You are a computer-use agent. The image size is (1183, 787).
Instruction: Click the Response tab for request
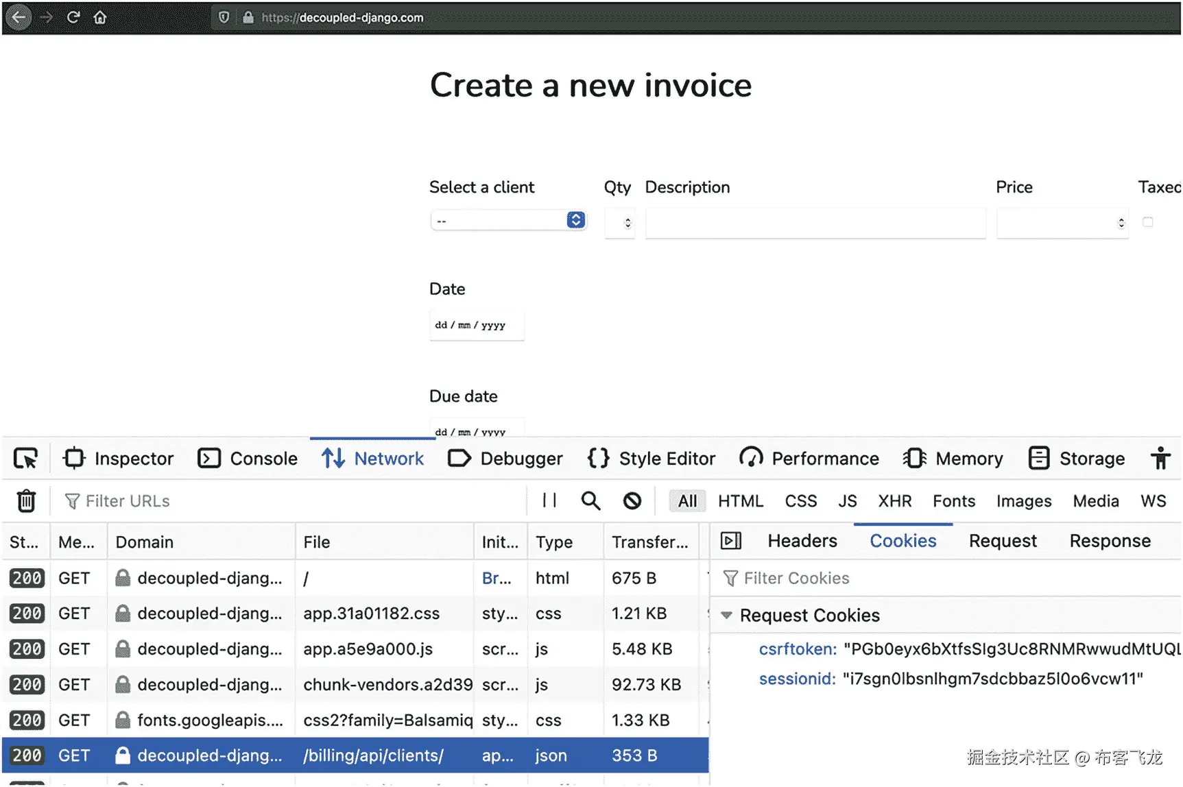pos(1110,541)
